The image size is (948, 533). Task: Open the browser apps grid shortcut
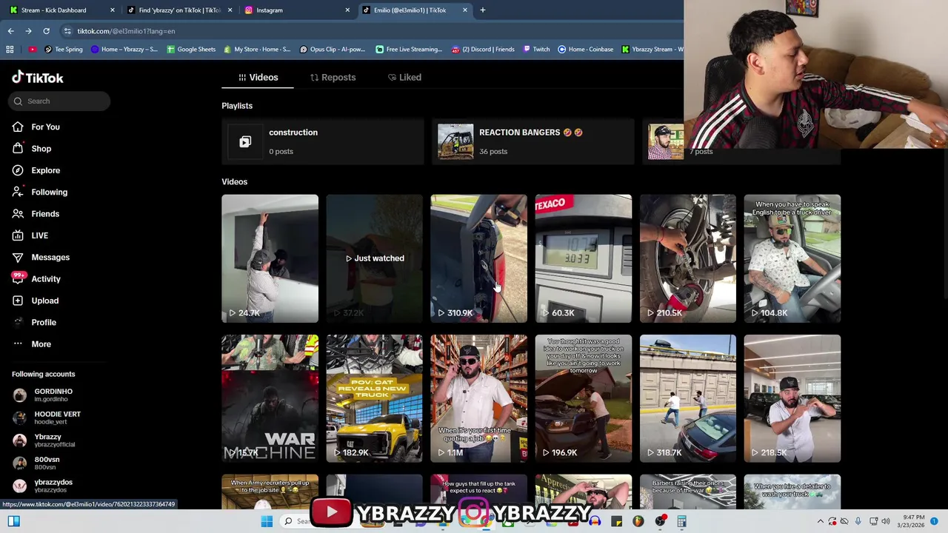pos(10,50)
